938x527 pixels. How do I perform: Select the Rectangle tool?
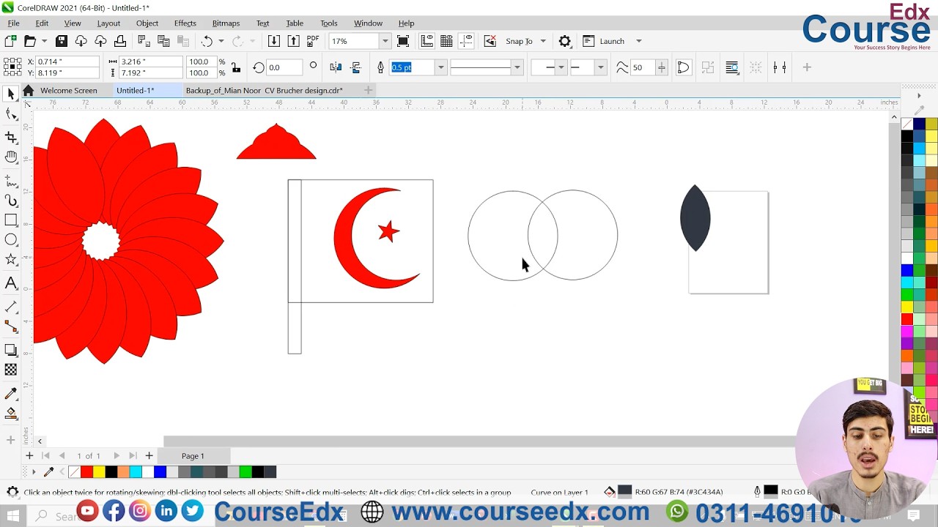tap(10, 220)
